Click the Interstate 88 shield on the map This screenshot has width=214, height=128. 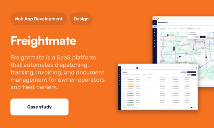pos(186,53)
